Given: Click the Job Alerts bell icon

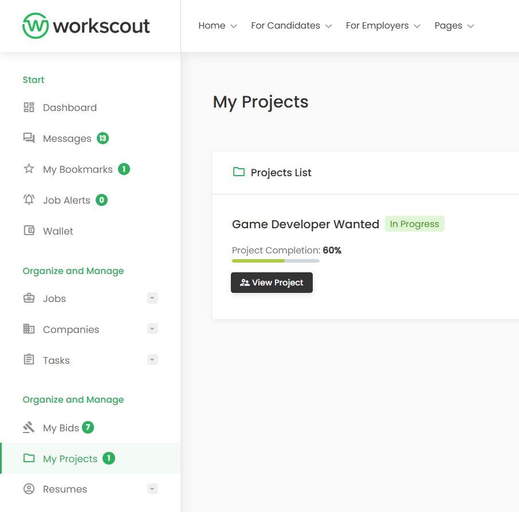Looking at the screenshot, I should point(29,200).
